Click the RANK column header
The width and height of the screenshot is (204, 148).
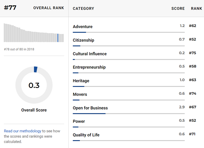point(196,8)
